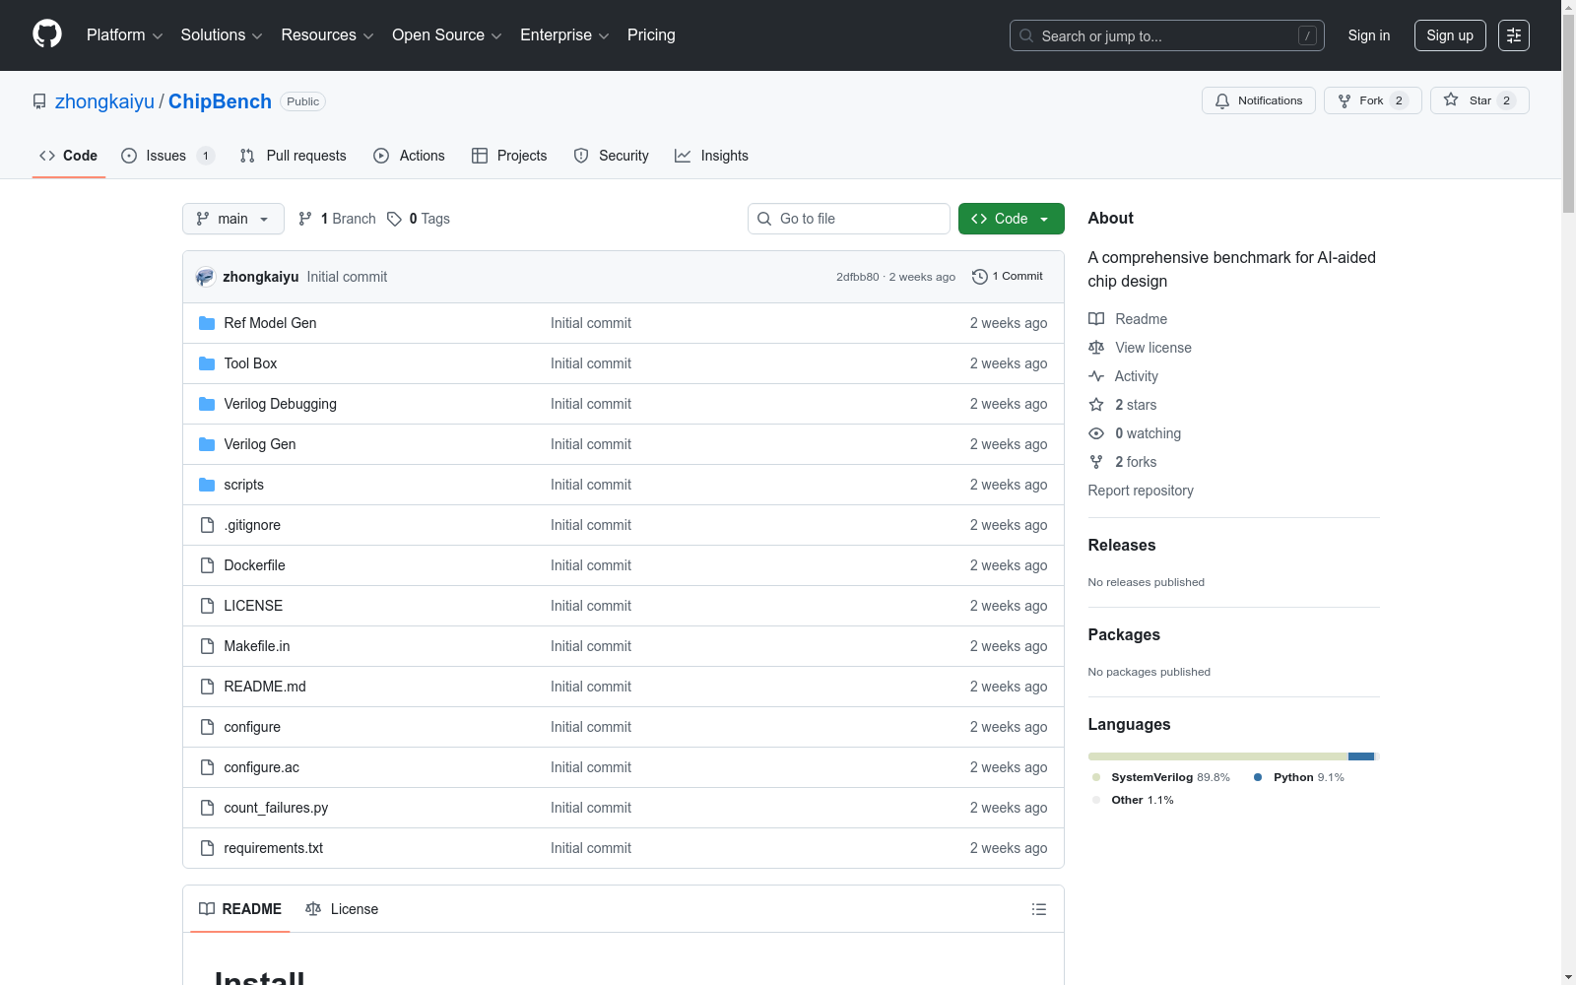Click the Python 9.1% language legend

click(x=1299, y=777)
